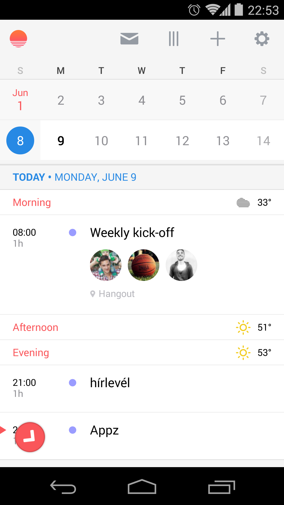The width and height of the screenshot is (284, 505).
Task: Tap the basketball attendee avatar
Action: click(144, 265)
